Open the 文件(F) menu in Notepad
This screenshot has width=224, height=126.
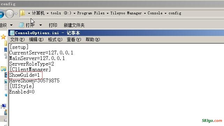17,39
